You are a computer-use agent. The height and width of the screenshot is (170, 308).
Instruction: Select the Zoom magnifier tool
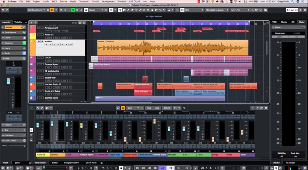(148, 10)
